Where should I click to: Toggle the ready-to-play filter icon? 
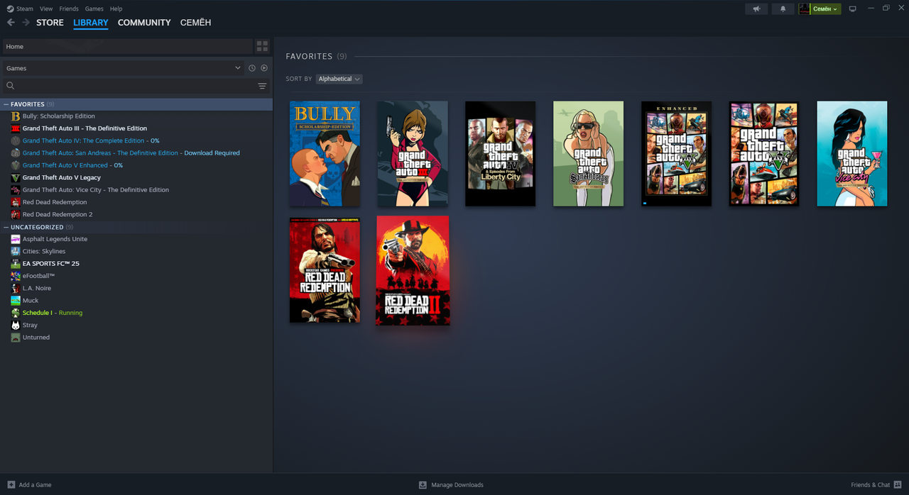tap(264, 68)
